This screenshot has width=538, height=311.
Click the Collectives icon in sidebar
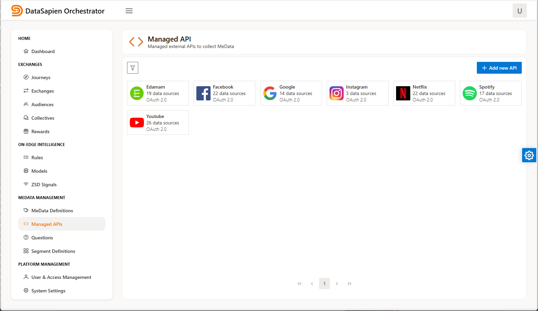[x=26, y=118]
